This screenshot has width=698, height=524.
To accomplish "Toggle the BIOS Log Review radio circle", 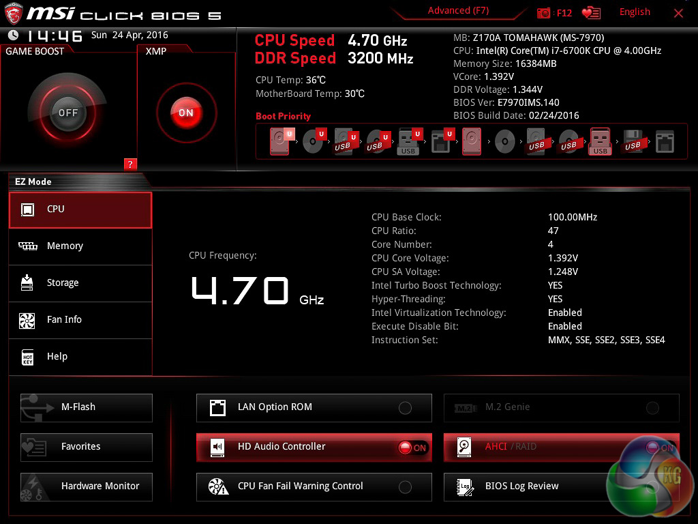I will 652,487.
